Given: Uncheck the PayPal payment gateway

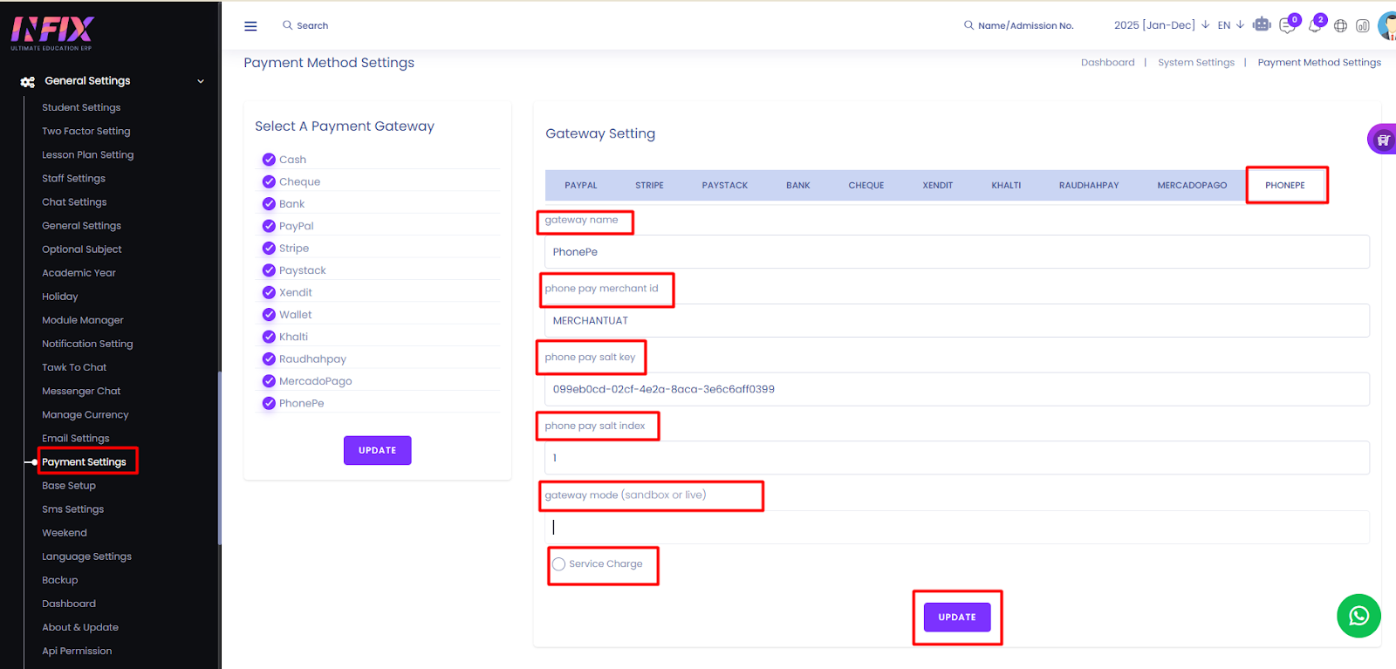Looking at the screenshot, I should 269,225.
